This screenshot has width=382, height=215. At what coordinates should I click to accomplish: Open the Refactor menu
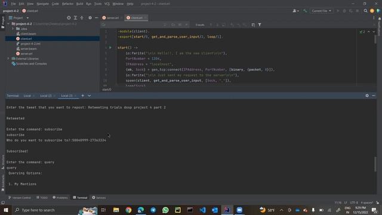(67, 4)
